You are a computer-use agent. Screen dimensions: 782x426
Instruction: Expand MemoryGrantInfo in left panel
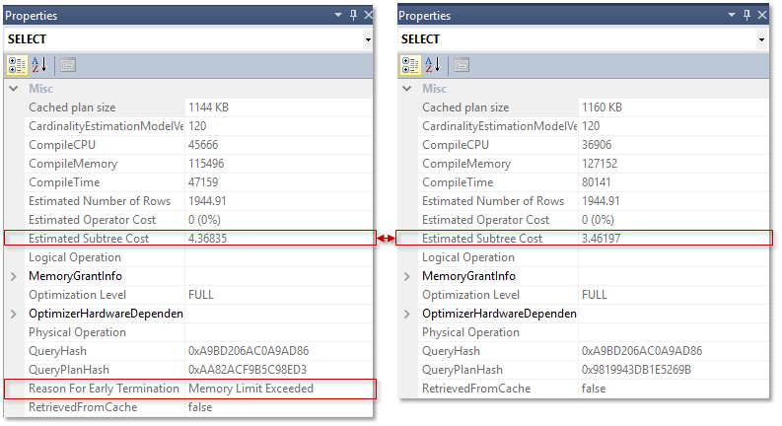pos(14,276)
